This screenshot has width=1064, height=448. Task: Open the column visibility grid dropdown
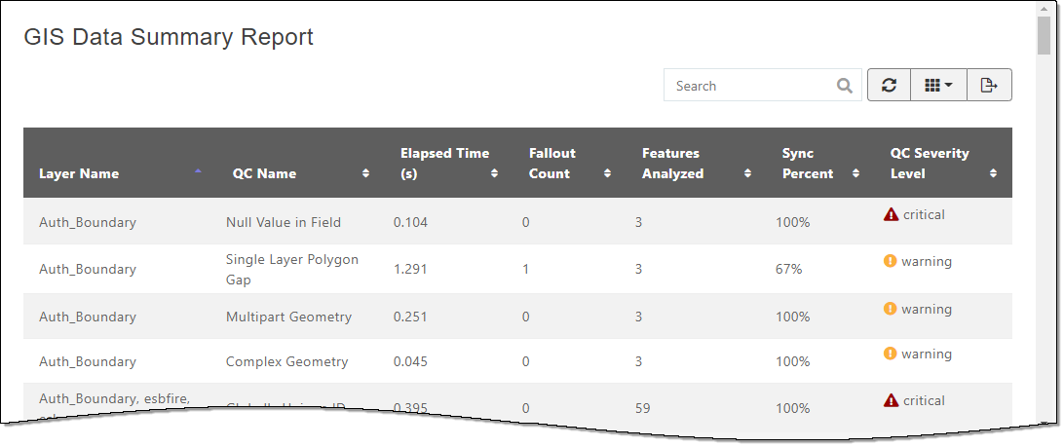pyautogui.click(x=938, y=86)
